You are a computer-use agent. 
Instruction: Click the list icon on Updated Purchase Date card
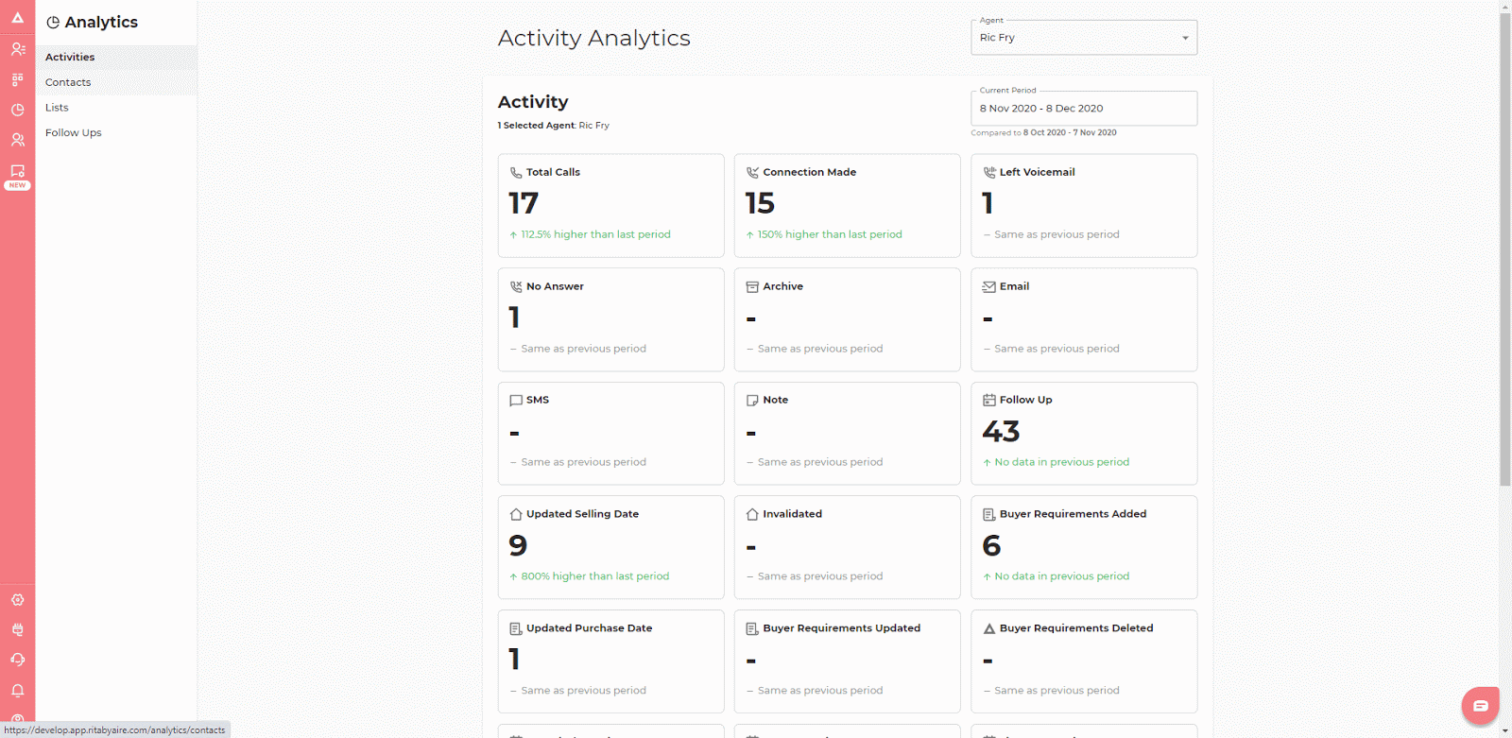(x=516, y=628)
